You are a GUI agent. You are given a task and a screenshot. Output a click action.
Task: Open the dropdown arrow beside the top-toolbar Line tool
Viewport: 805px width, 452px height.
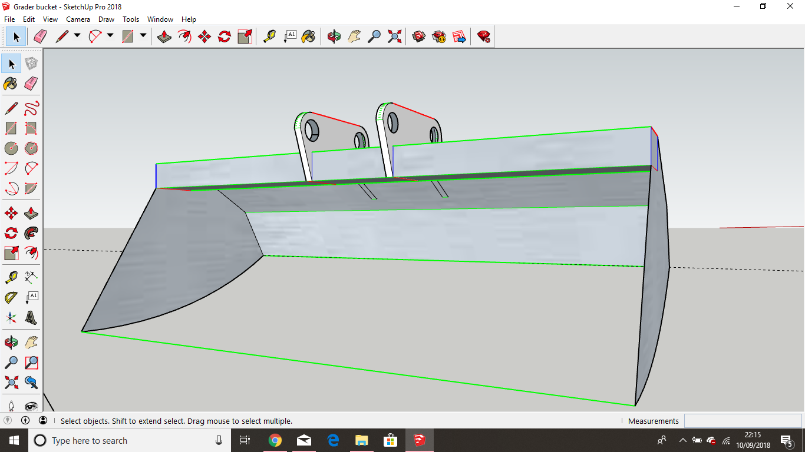tap(77, 36)
